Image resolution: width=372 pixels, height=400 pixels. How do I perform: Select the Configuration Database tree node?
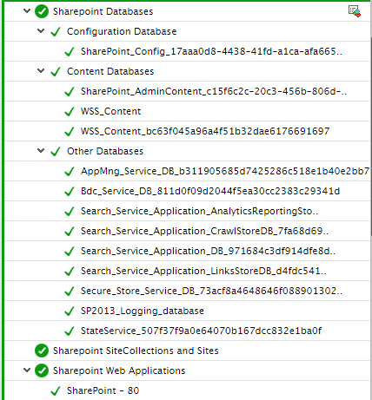(122, 31)
